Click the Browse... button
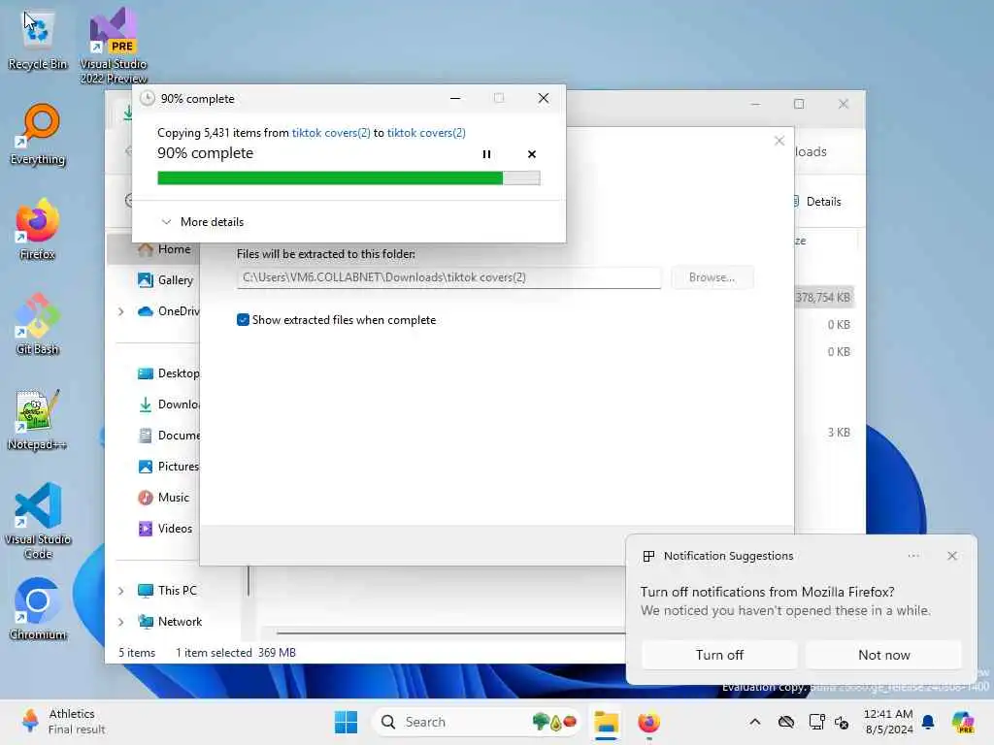Viewport: 994px width, 745px height. coord(712,277)
